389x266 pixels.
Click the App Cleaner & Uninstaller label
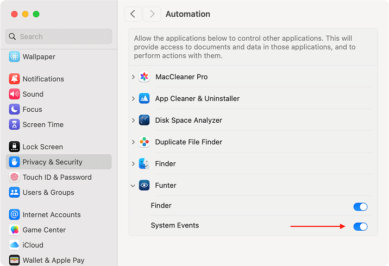coord(197,99)
